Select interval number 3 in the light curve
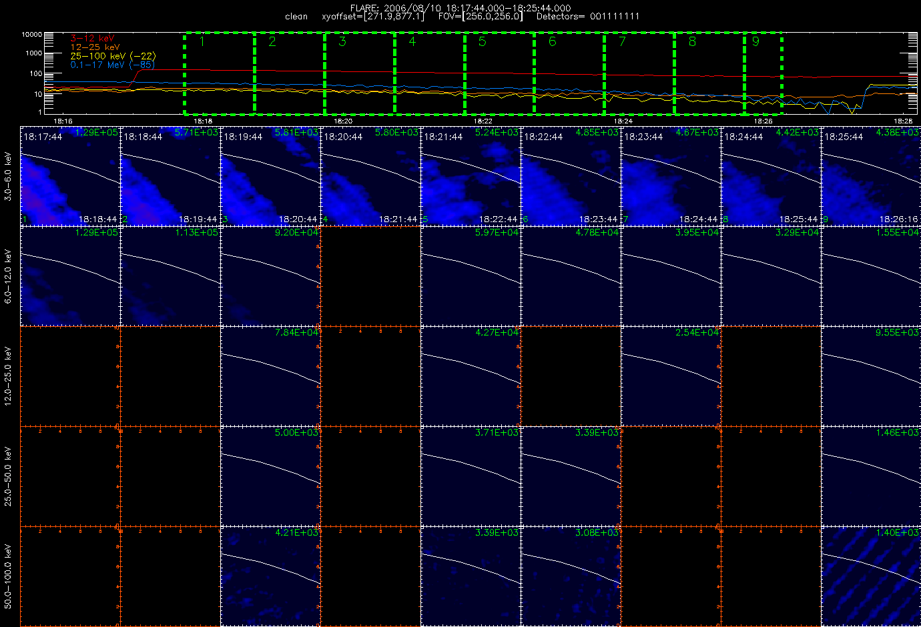 [x=359, y=73]
